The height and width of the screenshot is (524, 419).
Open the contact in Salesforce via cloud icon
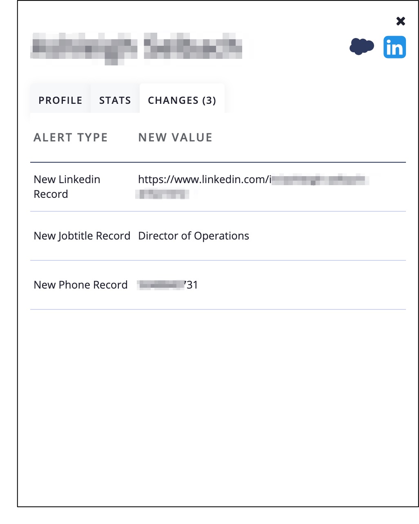[x=361, y=47]
